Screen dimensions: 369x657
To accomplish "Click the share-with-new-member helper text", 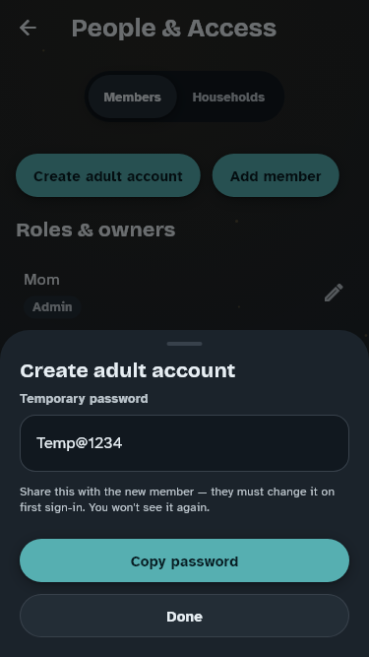I will (177, 499).
